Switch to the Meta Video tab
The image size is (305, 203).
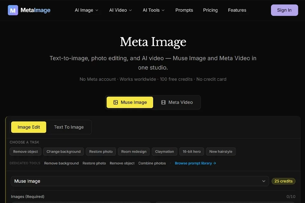[x=177, y=102]
